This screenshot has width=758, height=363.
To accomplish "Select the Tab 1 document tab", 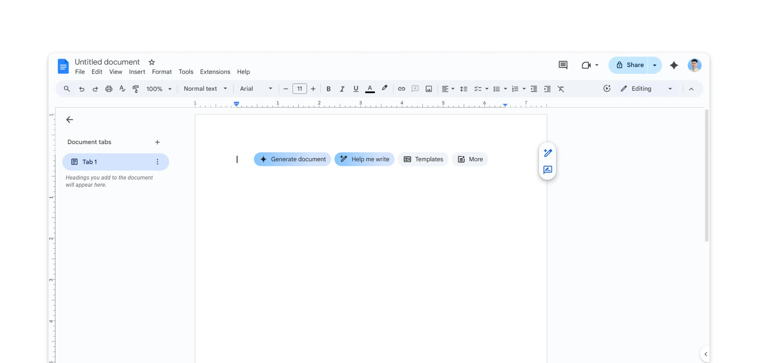I will click(x=90, y=162).
